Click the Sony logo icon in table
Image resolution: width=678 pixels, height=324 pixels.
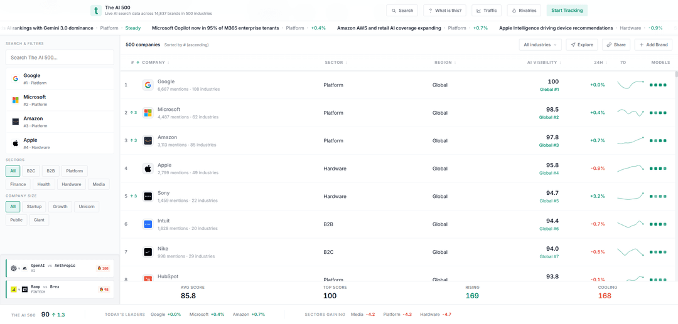(x=148, y=196)
